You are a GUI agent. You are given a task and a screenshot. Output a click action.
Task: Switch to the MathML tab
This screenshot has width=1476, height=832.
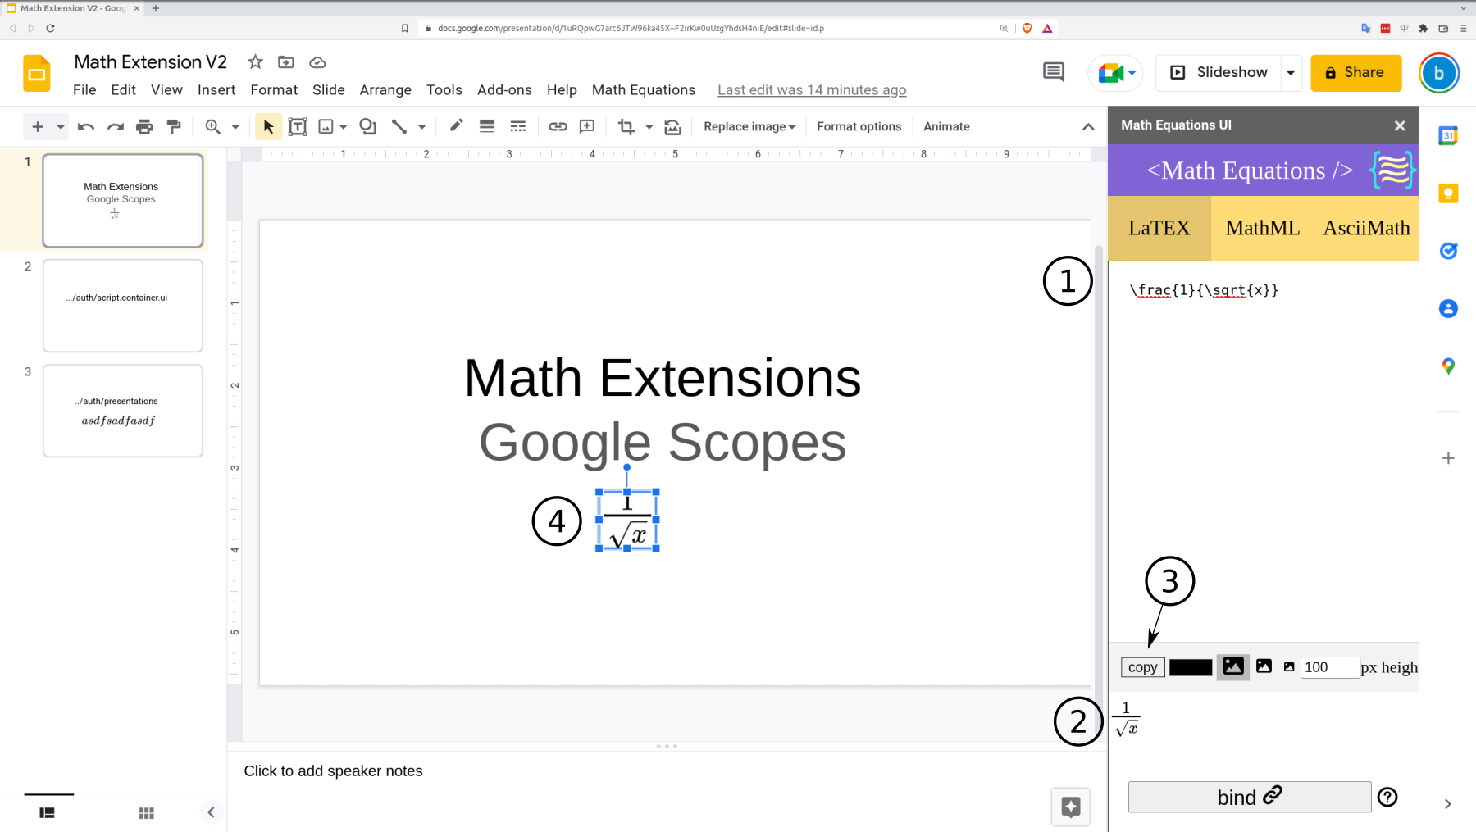[1263, 228]
